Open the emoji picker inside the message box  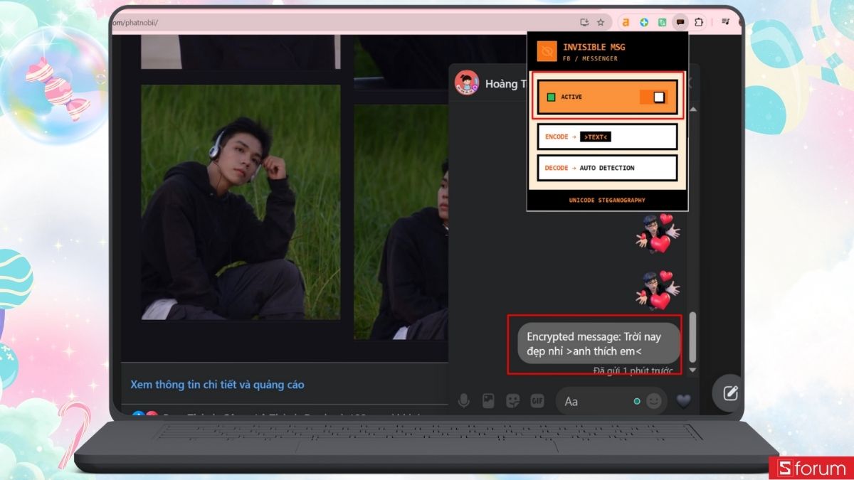[x=655, y=401]
